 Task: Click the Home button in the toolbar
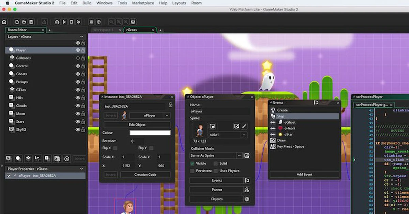point(4,21)
